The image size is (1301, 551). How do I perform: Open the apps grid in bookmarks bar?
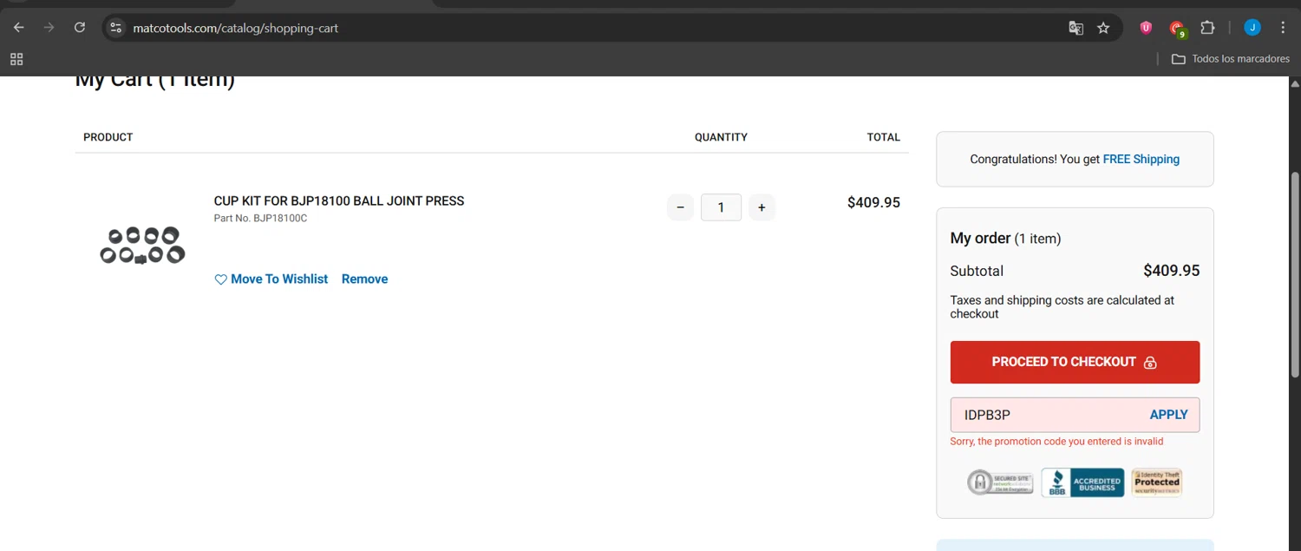(x=16, y=59)
